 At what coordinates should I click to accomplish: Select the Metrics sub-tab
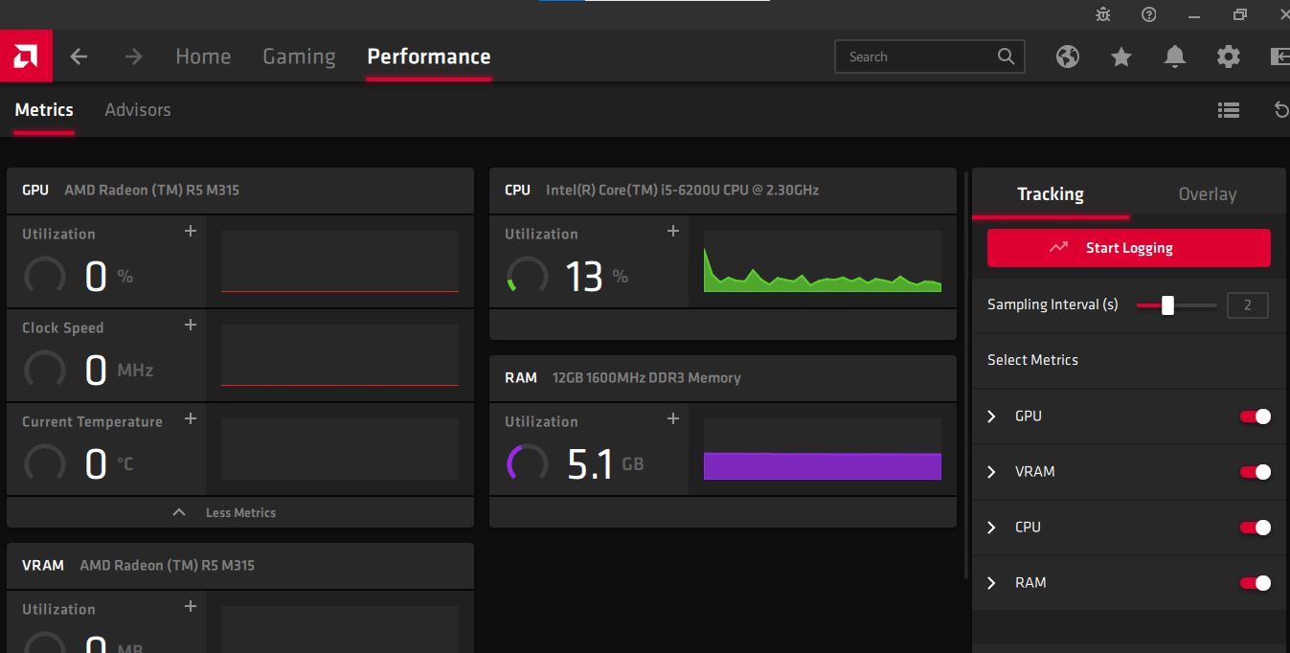(44, 110)
